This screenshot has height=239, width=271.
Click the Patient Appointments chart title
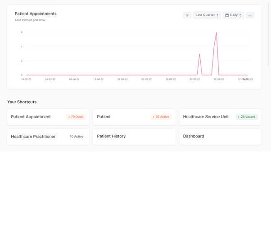click(36, 13)
